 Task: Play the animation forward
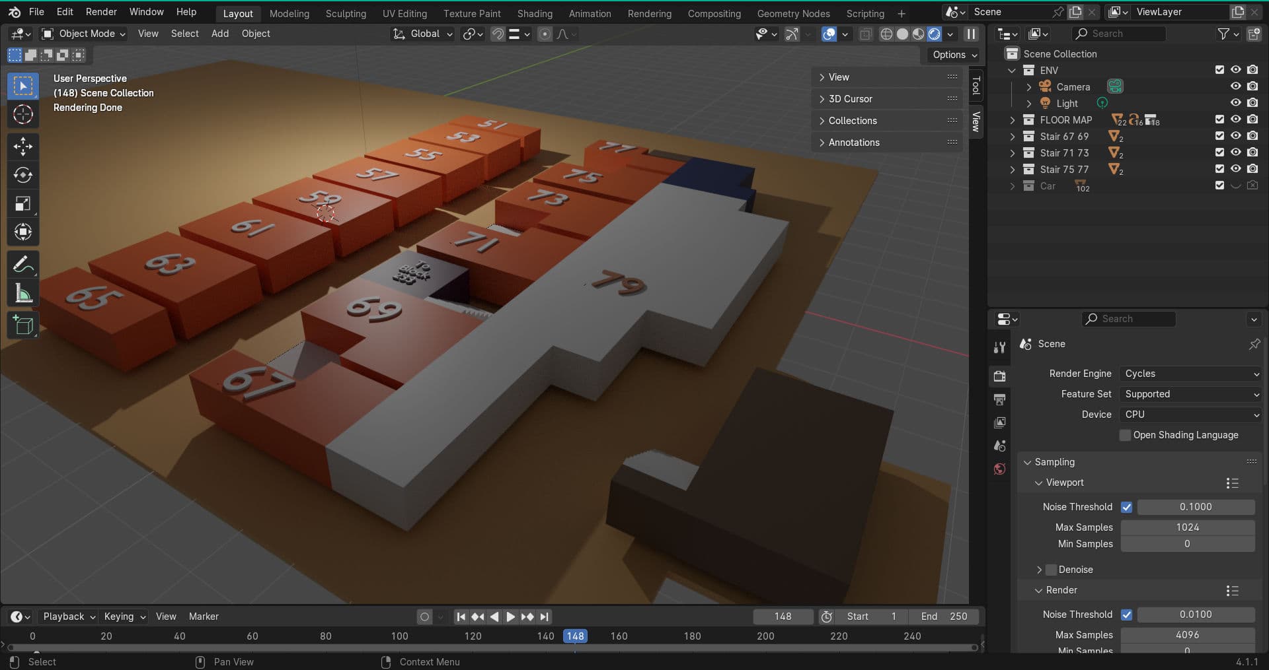tap(510, 617)
